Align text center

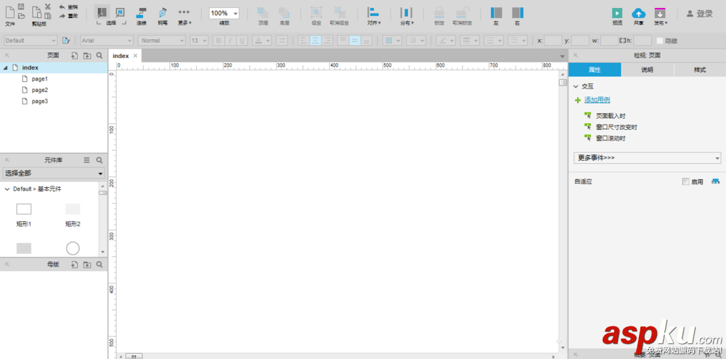(x=315, y=41)
